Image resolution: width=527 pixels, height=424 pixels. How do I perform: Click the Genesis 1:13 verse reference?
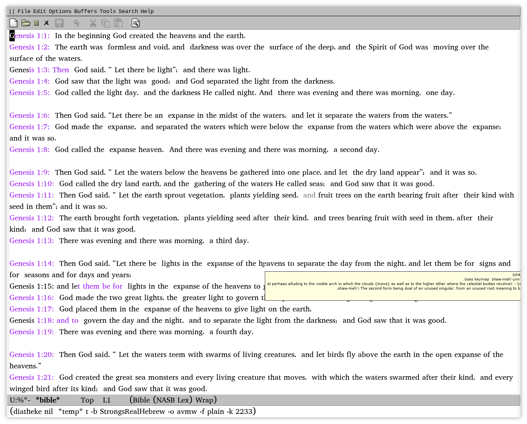click(31, 241)
